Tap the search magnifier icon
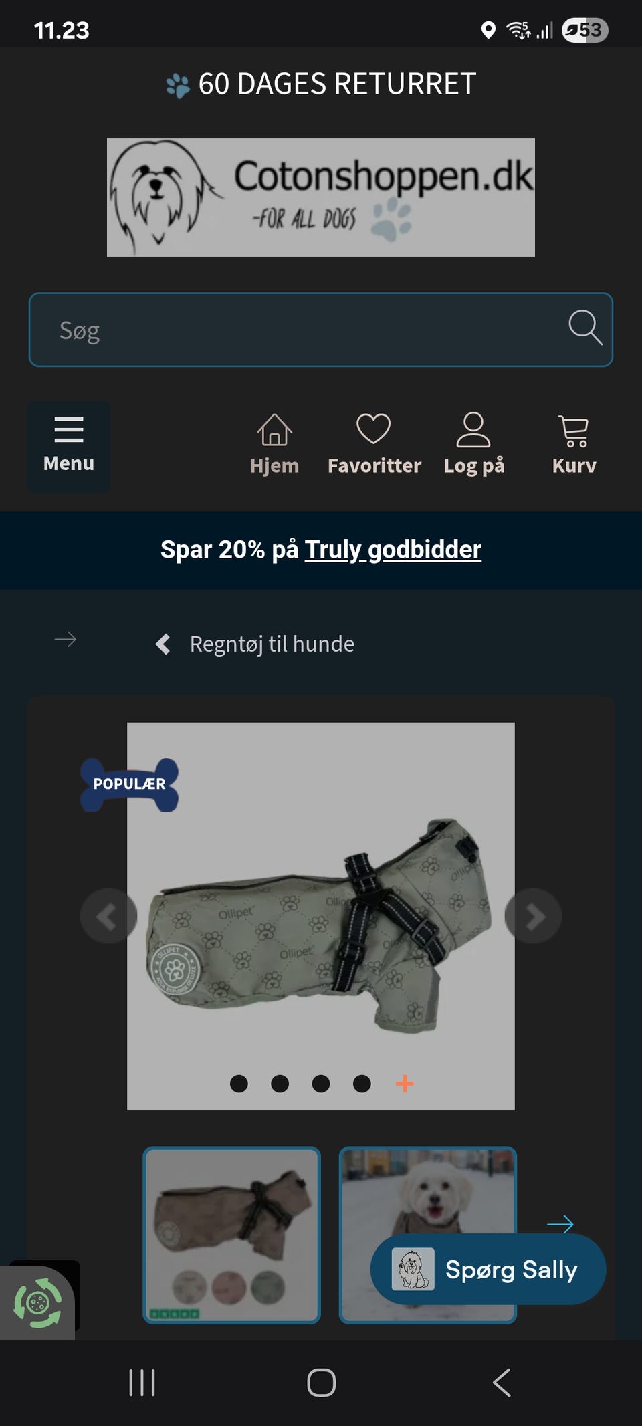The height and width of the screenshot is (1426, 642). pyautogui.click(x=585, y=328)
